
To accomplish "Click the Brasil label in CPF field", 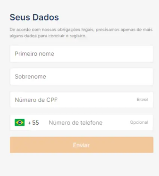I will pyautogui.click(x=142, y=99).
